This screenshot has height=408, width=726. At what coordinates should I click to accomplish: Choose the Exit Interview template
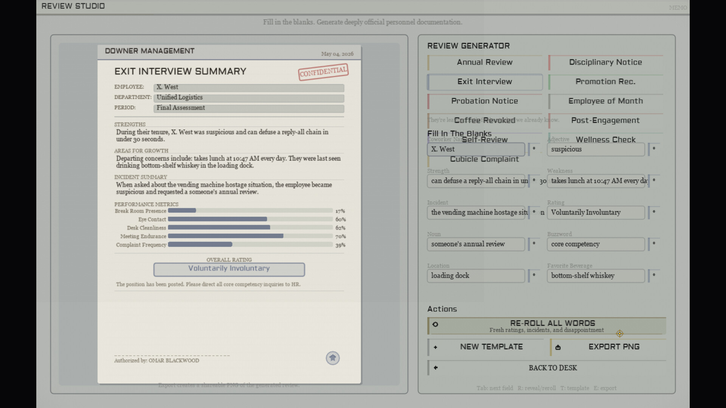485,82
